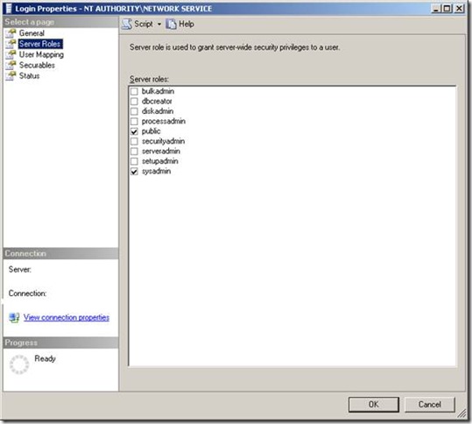The image size is (472, 424).
Task: Click the General page icon
Action: 11,33
